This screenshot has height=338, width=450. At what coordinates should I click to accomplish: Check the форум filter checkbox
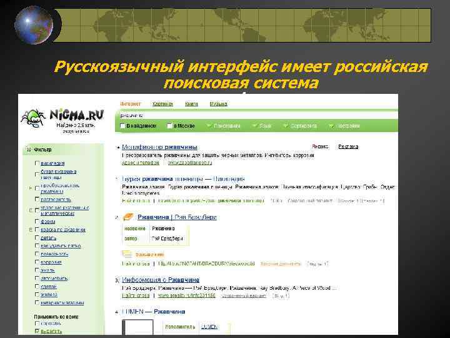pos(37,222)
